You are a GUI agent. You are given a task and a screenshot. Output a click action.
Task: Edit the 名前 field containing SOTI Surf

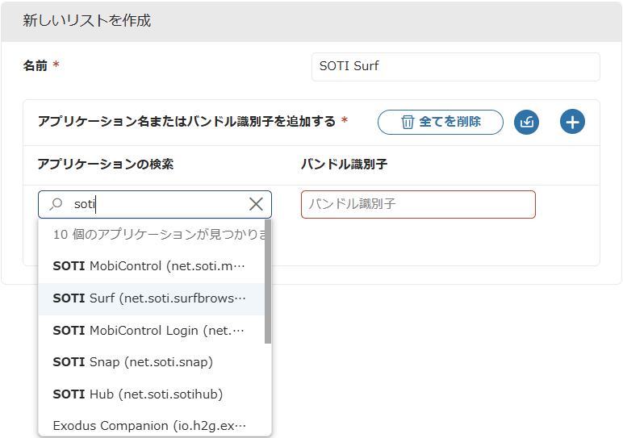point(455,67)
